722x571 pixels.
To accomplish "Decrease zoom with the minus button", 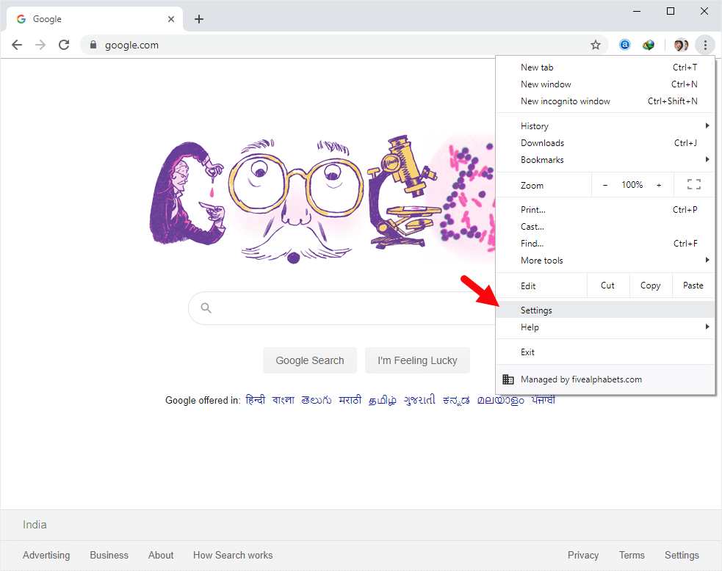I will pos(605,185).
